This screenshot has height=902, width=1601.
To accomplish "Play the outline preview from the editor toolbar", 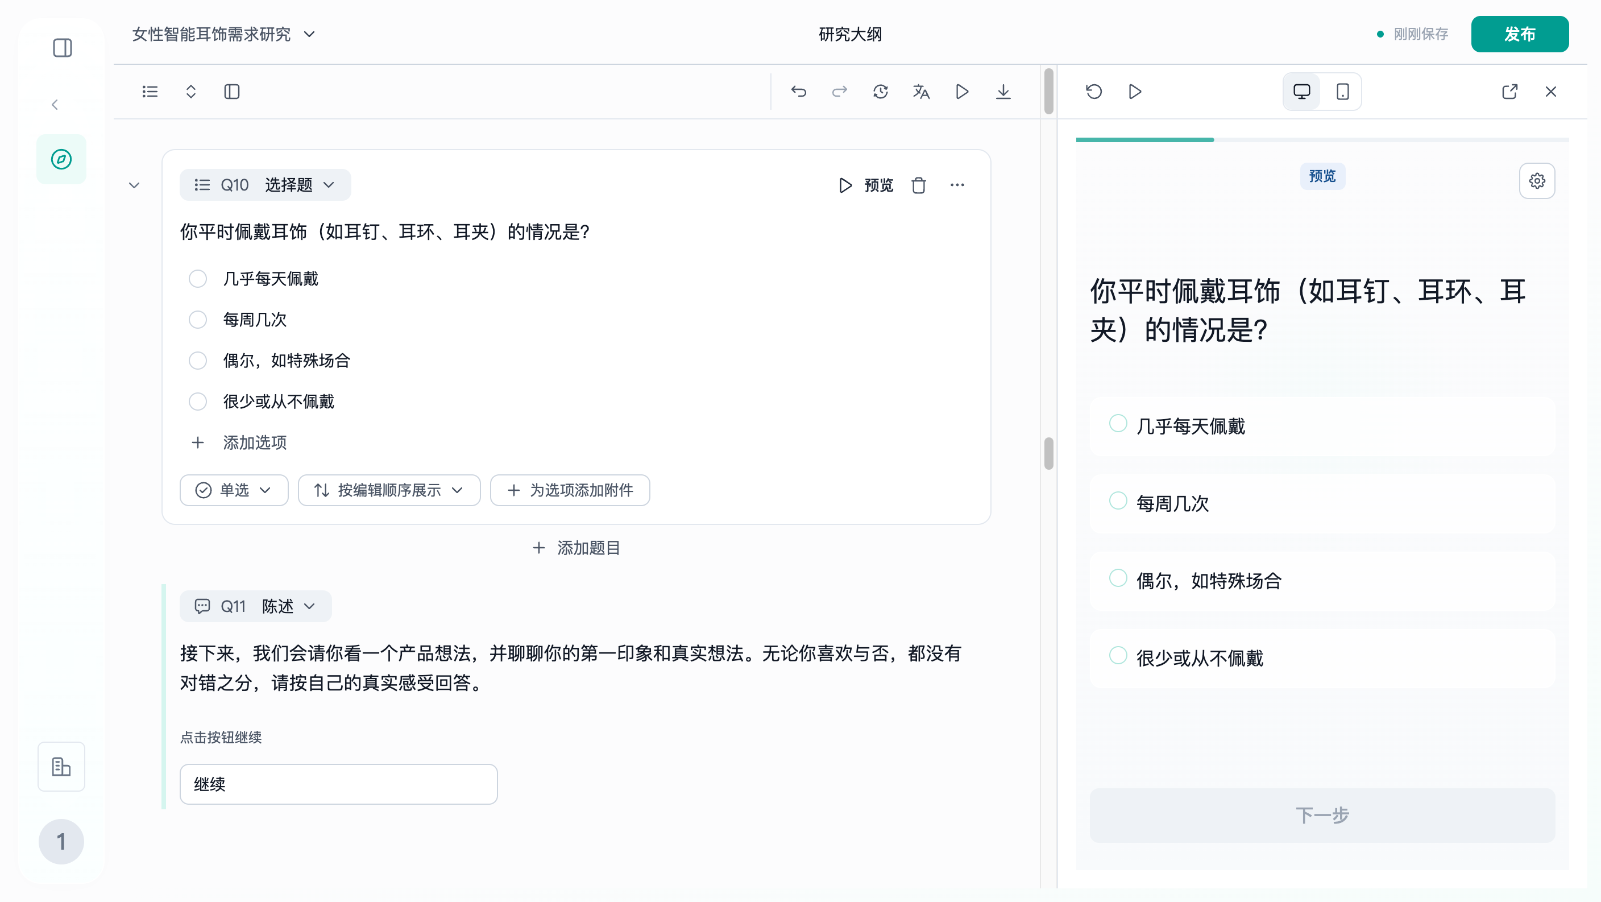I will pos(962,92).
